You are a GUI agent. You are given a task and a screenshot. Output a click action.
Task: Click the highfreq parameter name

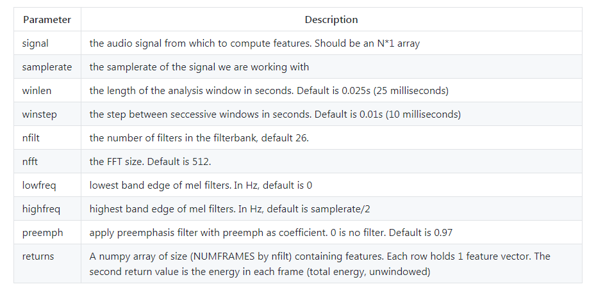pyautogui.click(x=41, y=208)
